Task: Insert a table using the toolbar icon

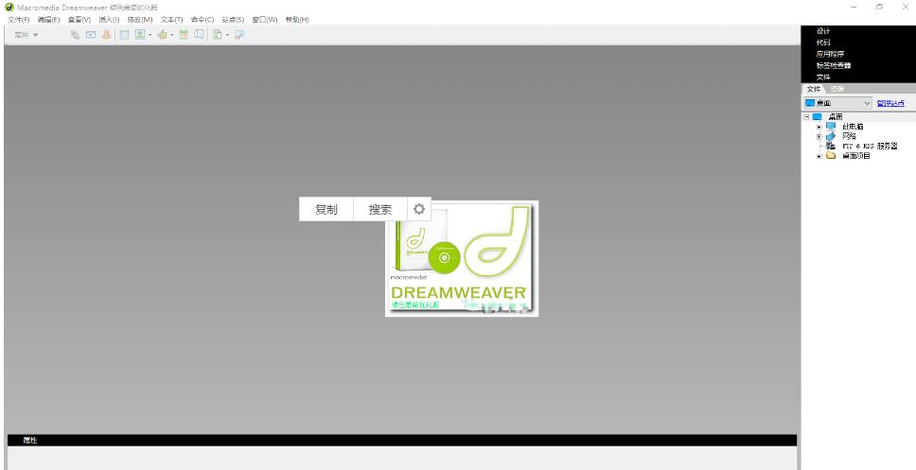Action: pos(124,35)
